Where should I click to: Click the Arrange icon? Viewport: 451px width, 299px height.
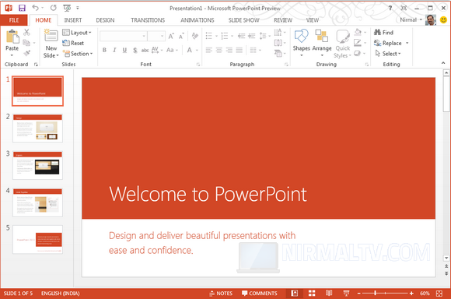(x=322, y=37)
